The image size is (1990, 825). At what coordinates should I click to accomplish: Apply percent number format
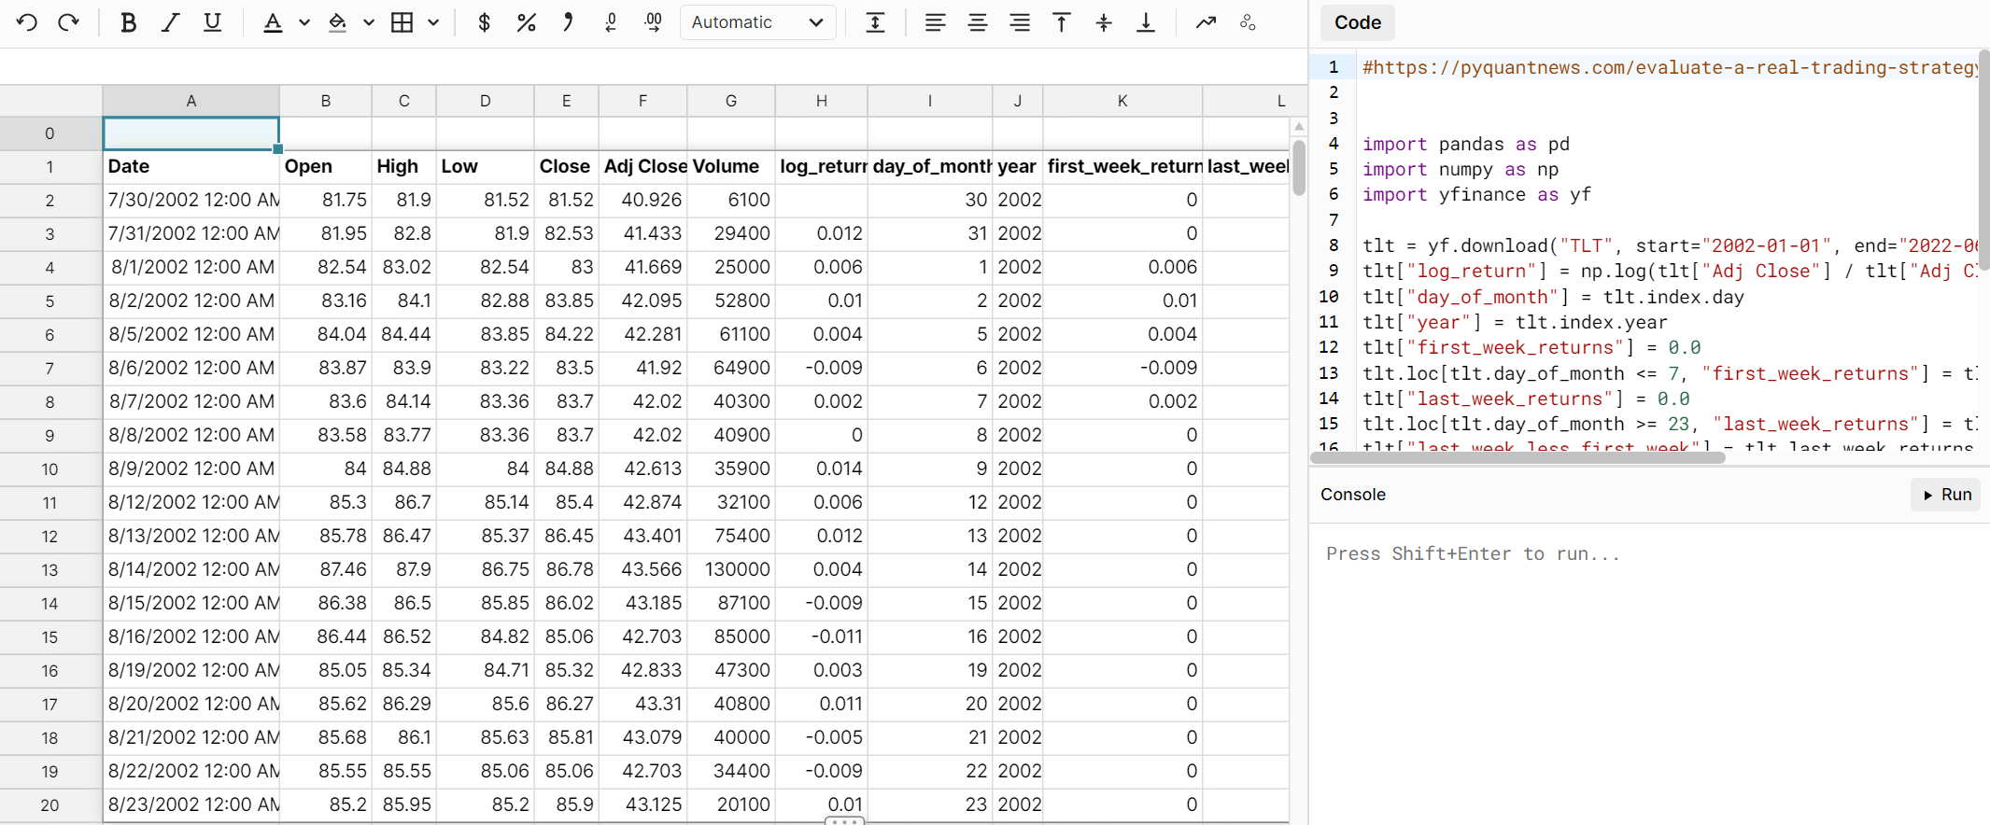(x=526, y=22)
